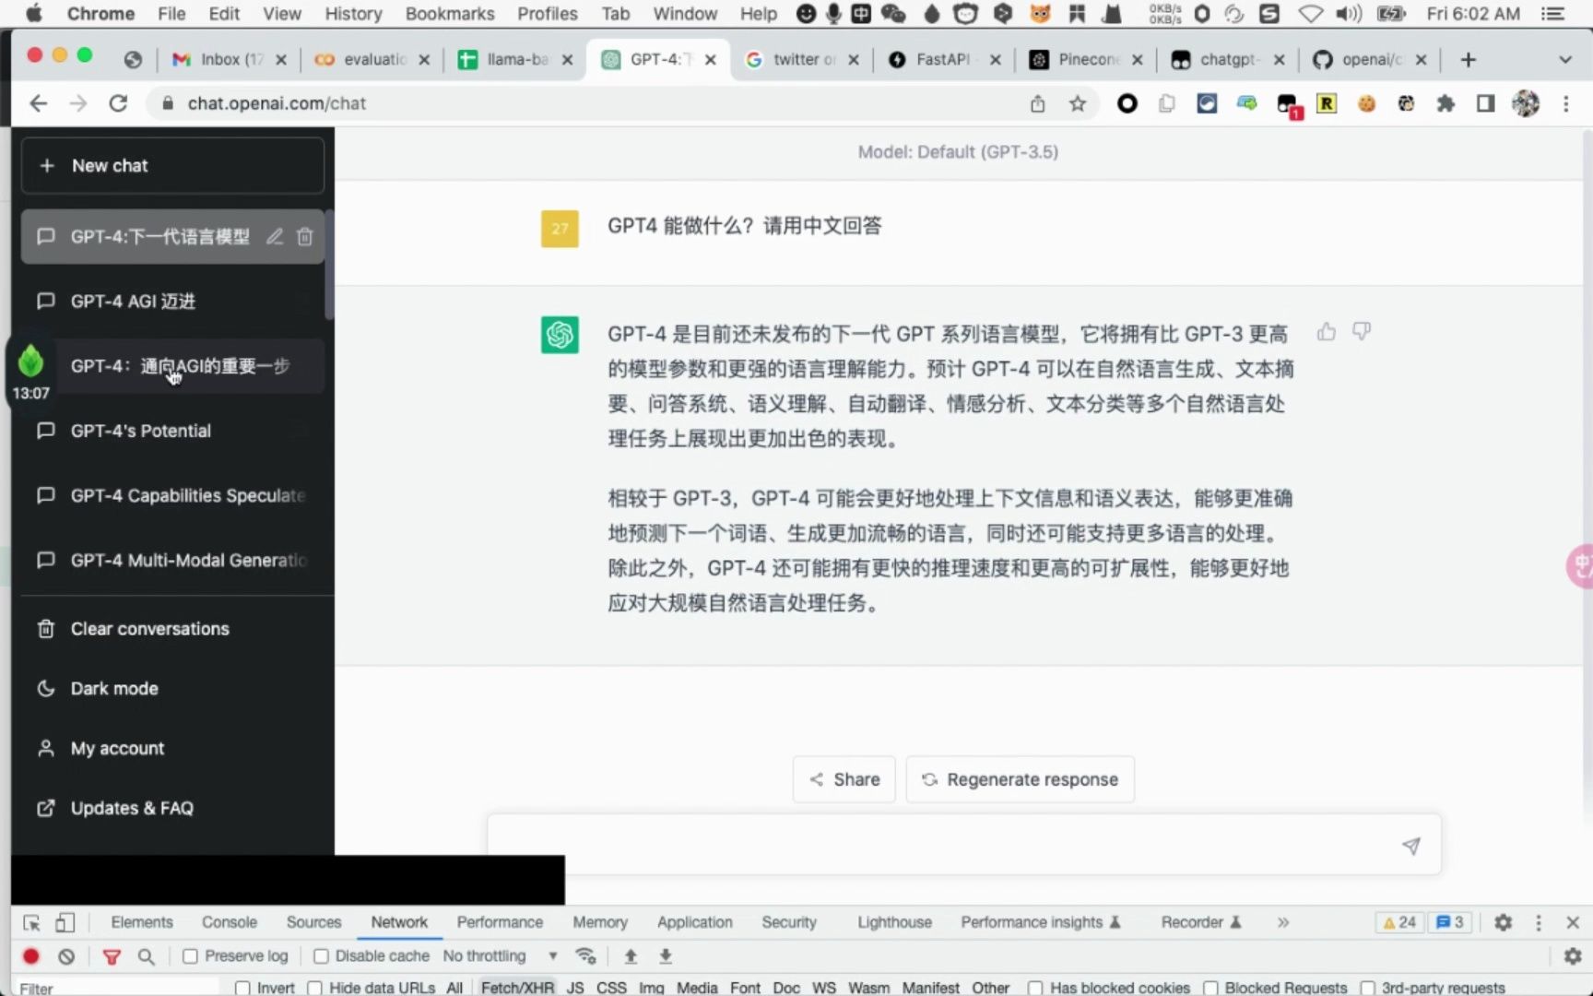This screenshot has height=996, width=1593.
Task: Open a new browser tab with plus
Action: 1469,60
